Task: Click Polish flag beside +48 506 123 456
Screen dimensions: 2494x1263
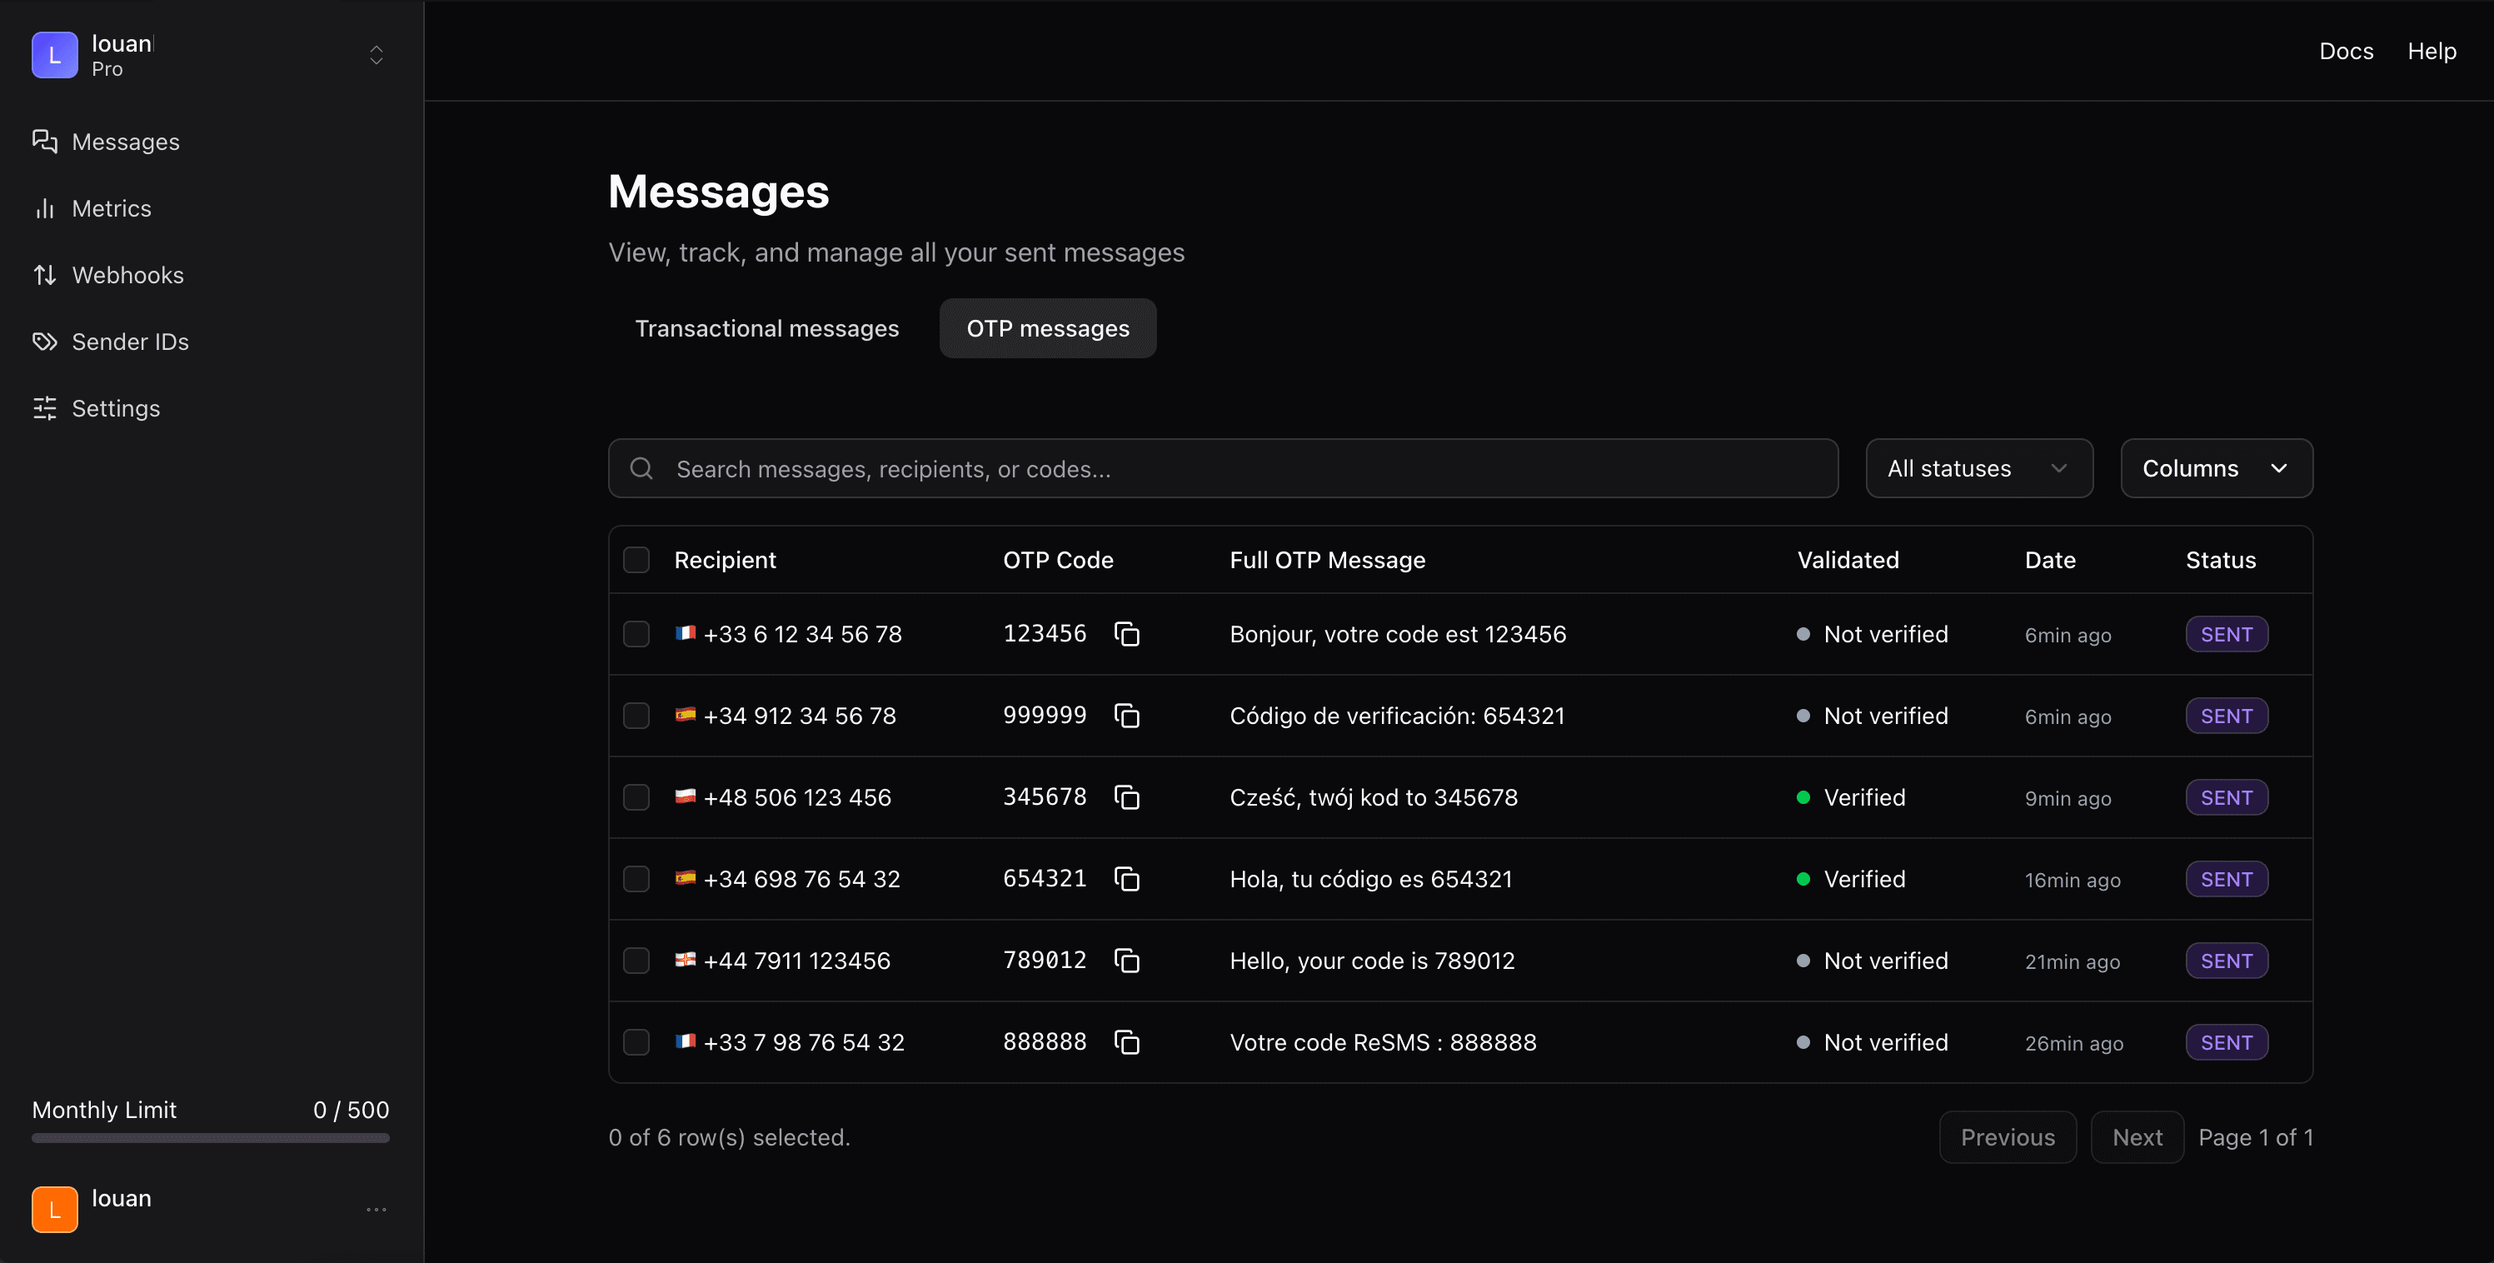Action: tap(686, 796)
